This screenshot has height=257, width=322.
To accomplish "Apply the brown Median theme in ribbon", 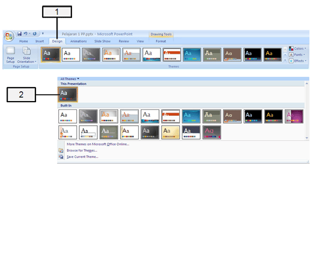I will (x=232, y=55).
